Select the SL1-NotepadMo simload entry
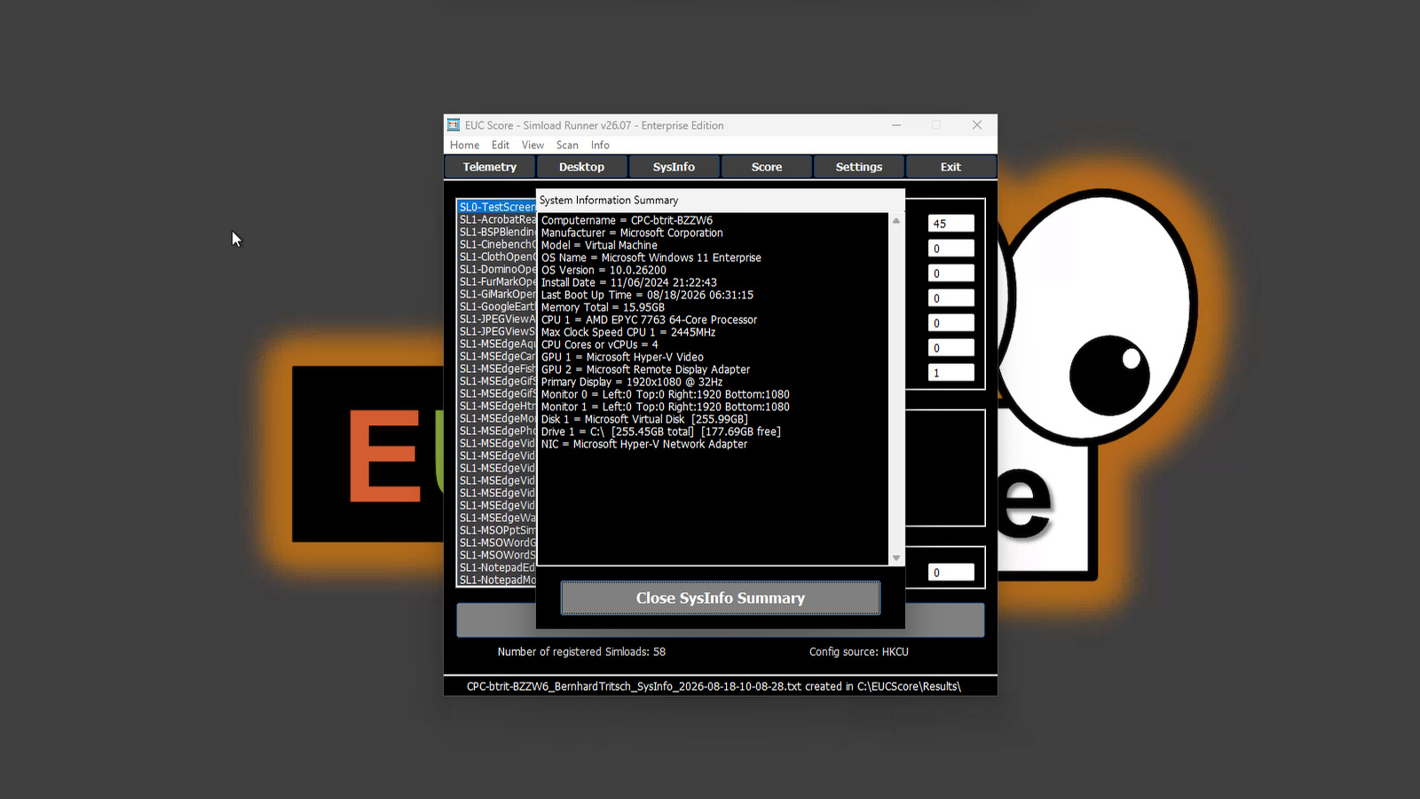This screenshot has height=799, width=1420. 497,580
